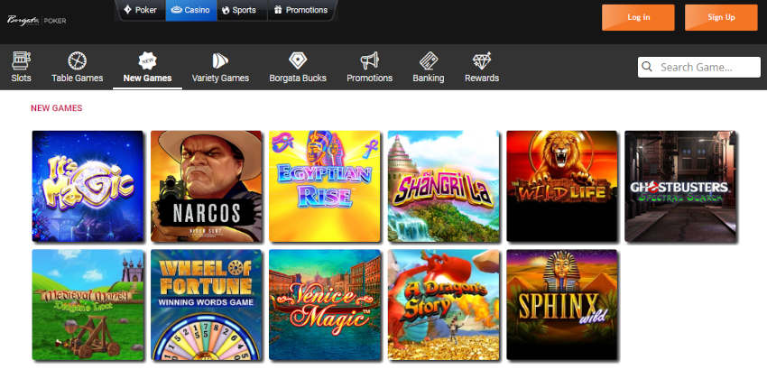Launch Wheel of Fortune Winning Words

[207, 305]
